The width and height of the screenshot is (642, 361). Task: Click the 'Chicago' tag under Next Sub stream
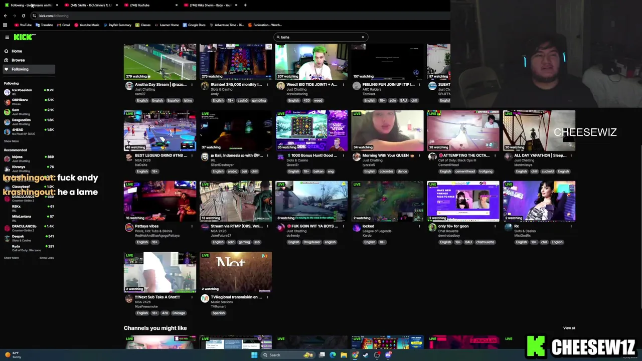pyautogui.click(x=179, y=313)
